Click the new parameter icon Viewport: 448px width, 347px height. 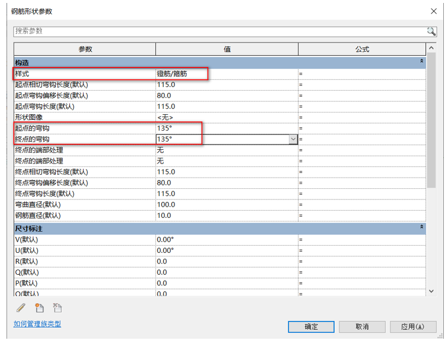39,308
